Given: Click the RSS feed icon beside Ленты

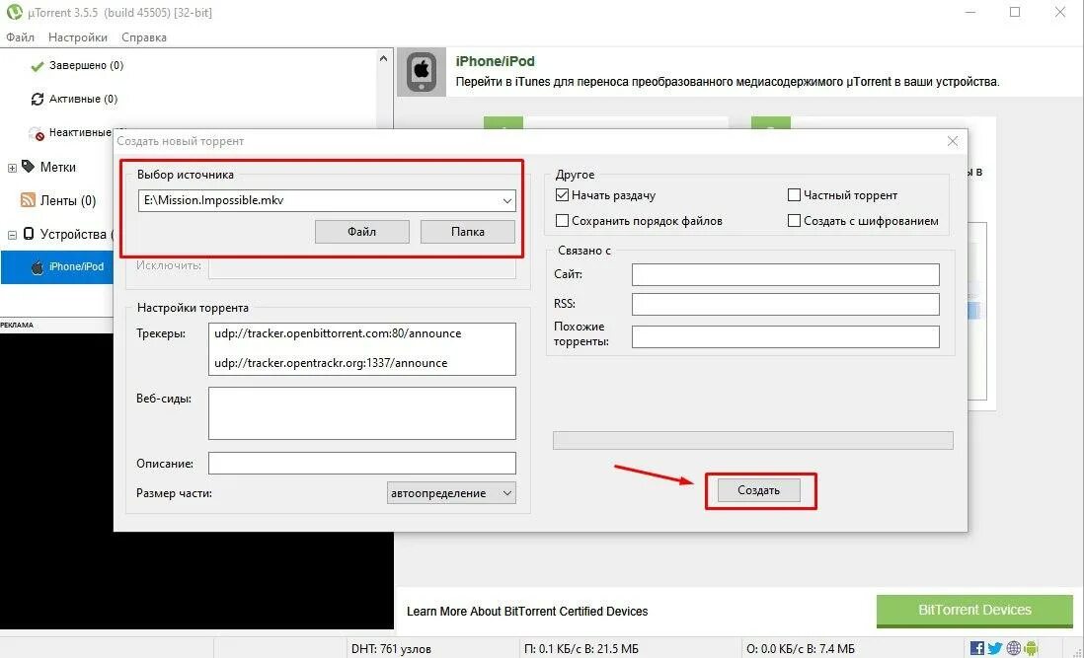Looking at the screenshot, I should [x=28, y=200].
